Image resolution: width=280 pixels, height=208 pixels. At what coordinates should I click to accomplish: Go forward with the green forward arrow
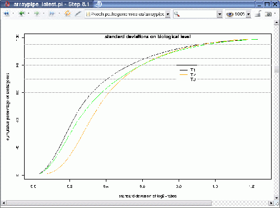37,13
